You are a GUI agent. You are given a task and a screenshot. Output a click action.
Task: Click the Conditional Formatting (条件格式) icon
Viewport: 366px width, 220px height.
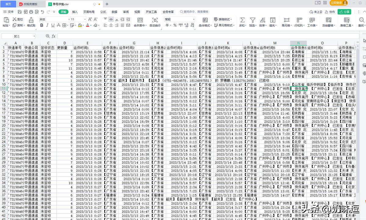(x=205, y=20)
